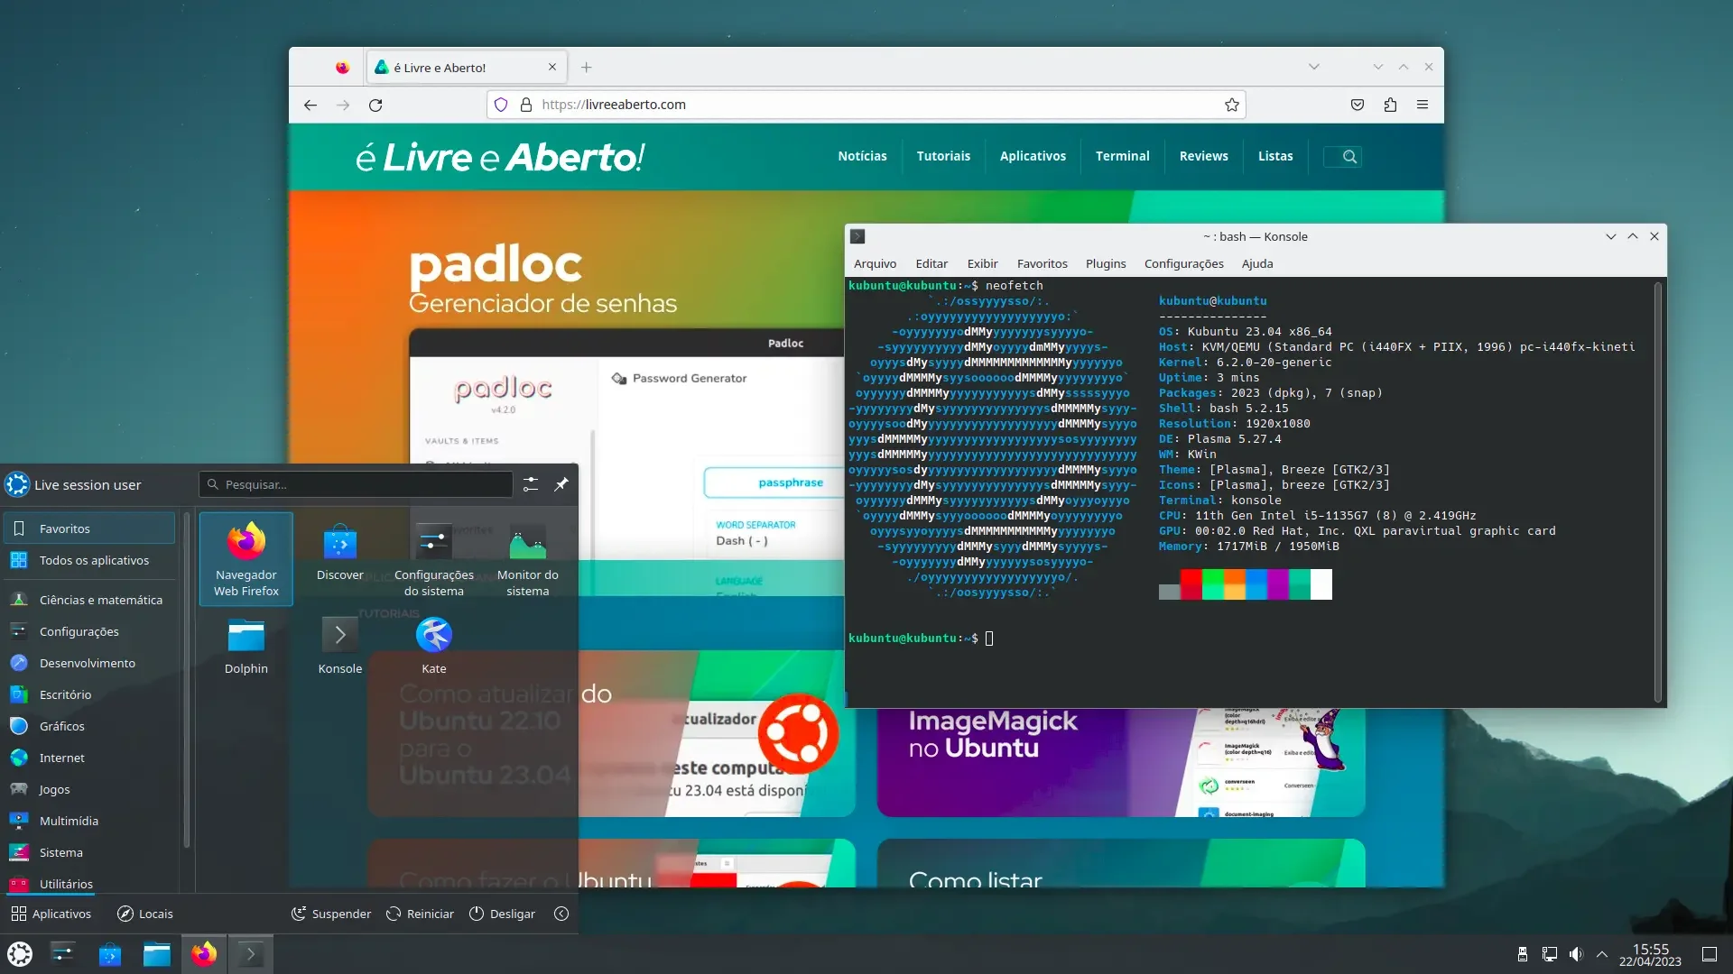Screen dimensions: 1733x974
Task: Open Ajuda menu in Konsole
Action: [1257, 263]
